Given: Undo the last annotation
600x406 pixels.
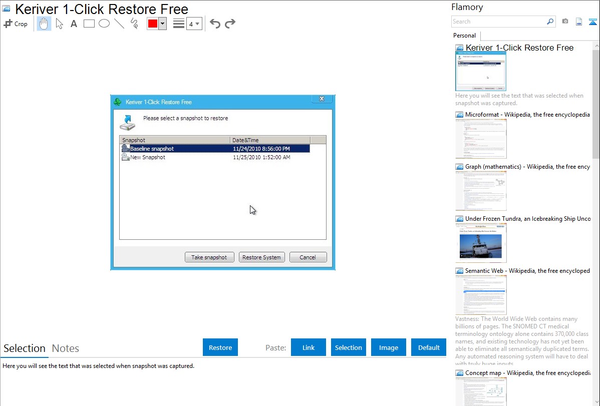Looking at the screenshot, I should pos(215,24).
